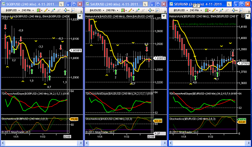Click the small F button on the EURUSD chart

pos(243,15)
